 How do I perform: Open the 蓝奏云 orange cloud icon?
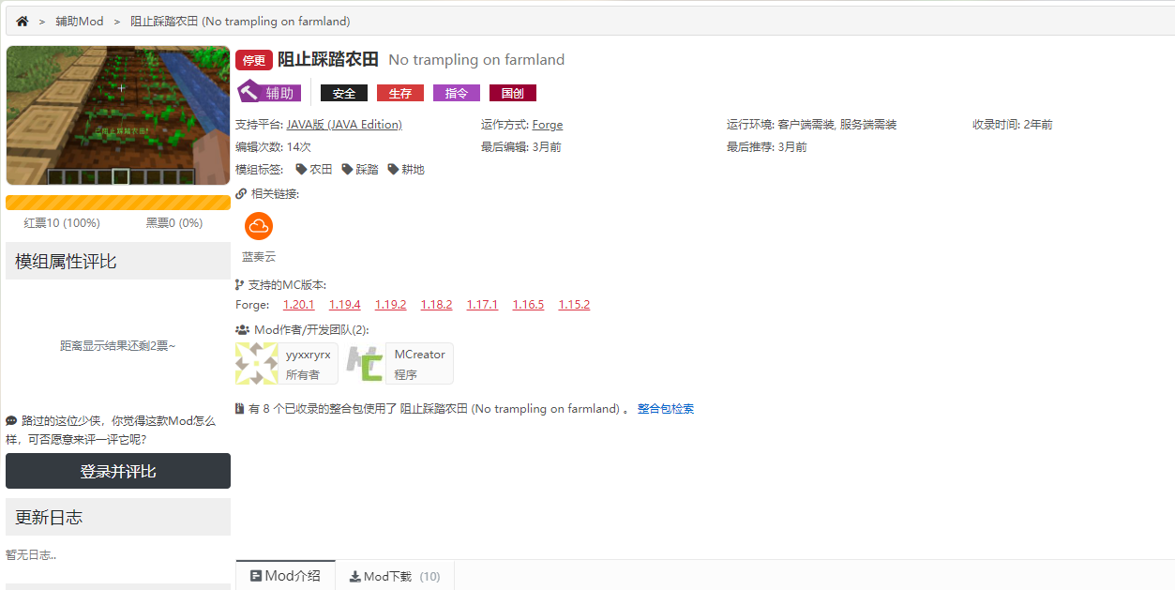(x=259, y=226)
